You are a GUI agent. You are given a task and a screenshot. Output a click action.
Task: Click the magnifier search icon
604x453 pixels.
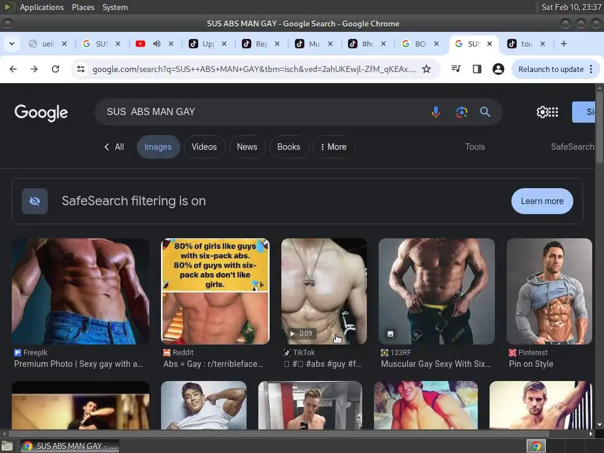tap(485, 112)
